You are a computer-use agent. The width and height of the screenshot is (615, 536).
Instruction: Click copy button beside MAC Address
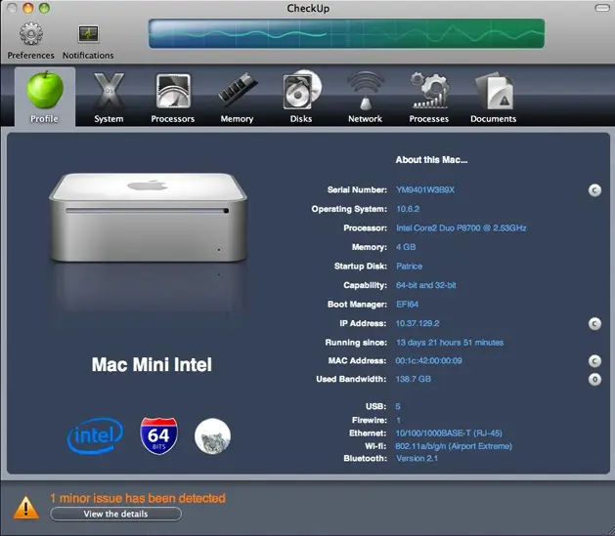(594, 361)
